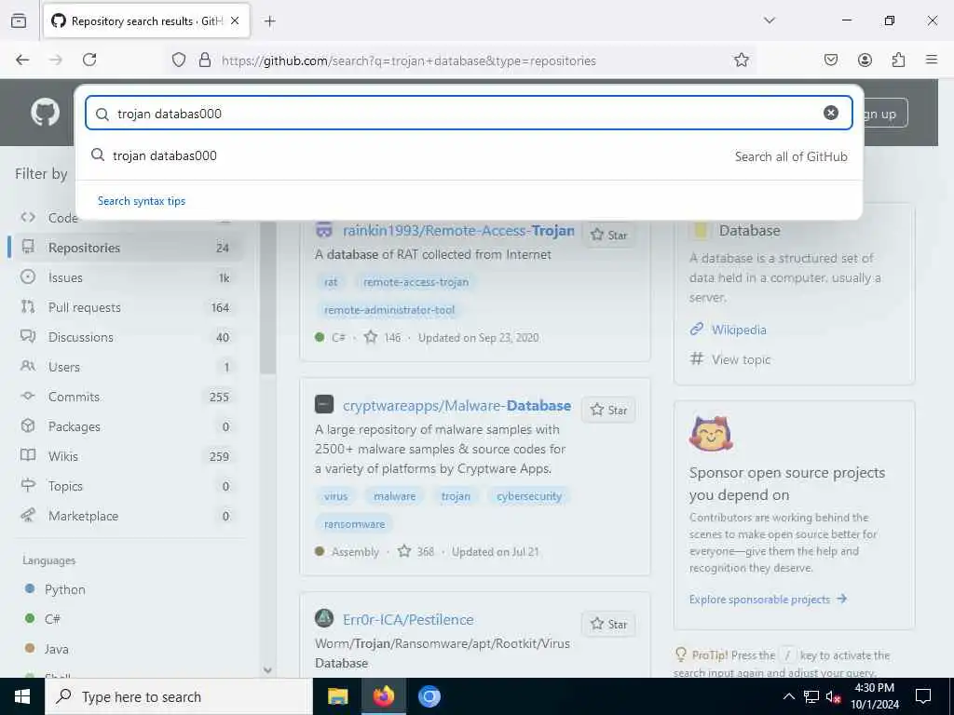Click the cryptwareapps avatar icon
Screen dimensions: 954x715
324,404
